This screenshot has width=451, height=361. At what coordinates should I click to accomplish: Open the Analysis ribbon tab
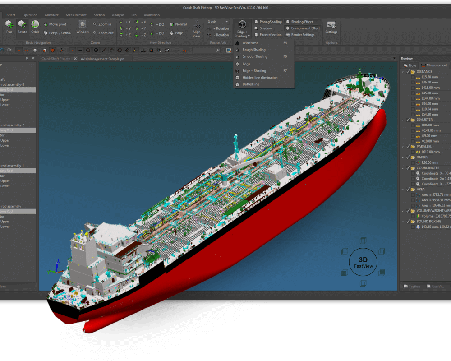[118, 15]
